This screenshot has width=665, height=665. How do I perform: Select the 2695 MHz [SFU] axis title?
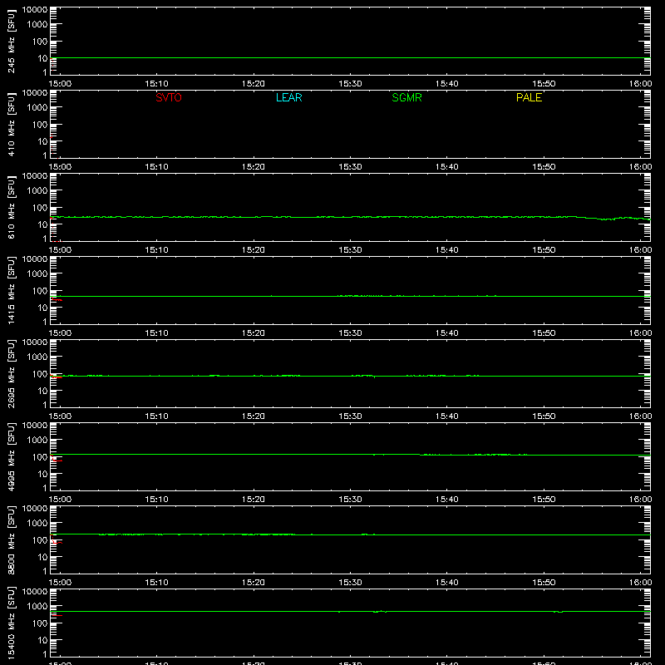coord(11,373)
